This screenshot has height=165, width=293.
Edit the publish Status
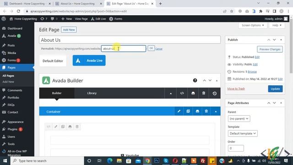(257, 57)
